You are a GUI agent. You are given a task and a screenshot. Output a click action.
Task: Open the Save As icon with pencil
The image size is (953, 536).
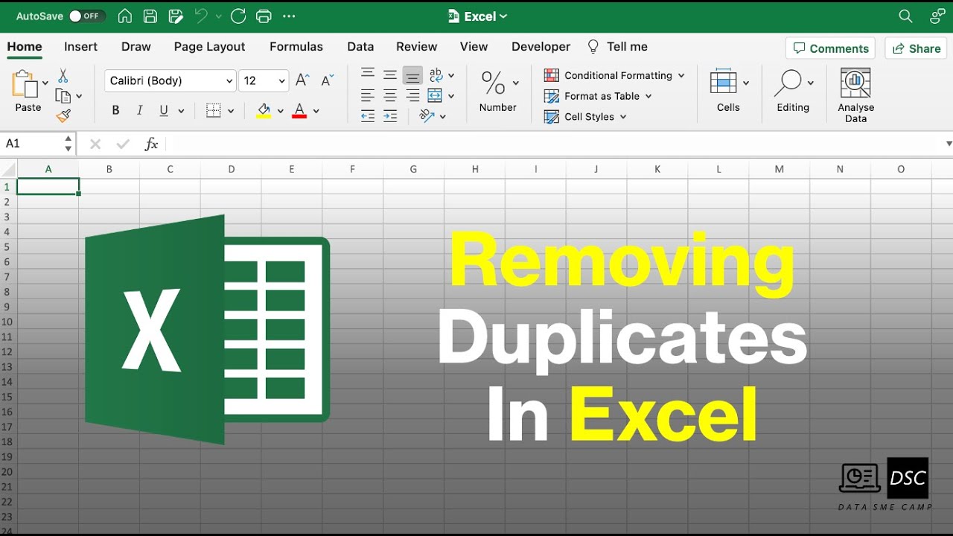click(x=176, y=16)
